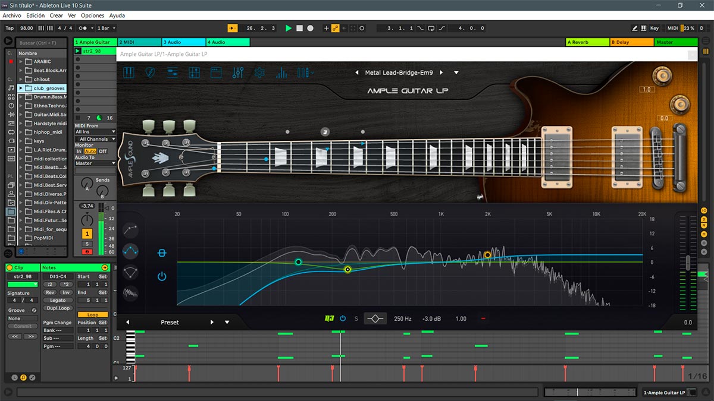Set the 98.00 tempo field

[x=27, y=28]
